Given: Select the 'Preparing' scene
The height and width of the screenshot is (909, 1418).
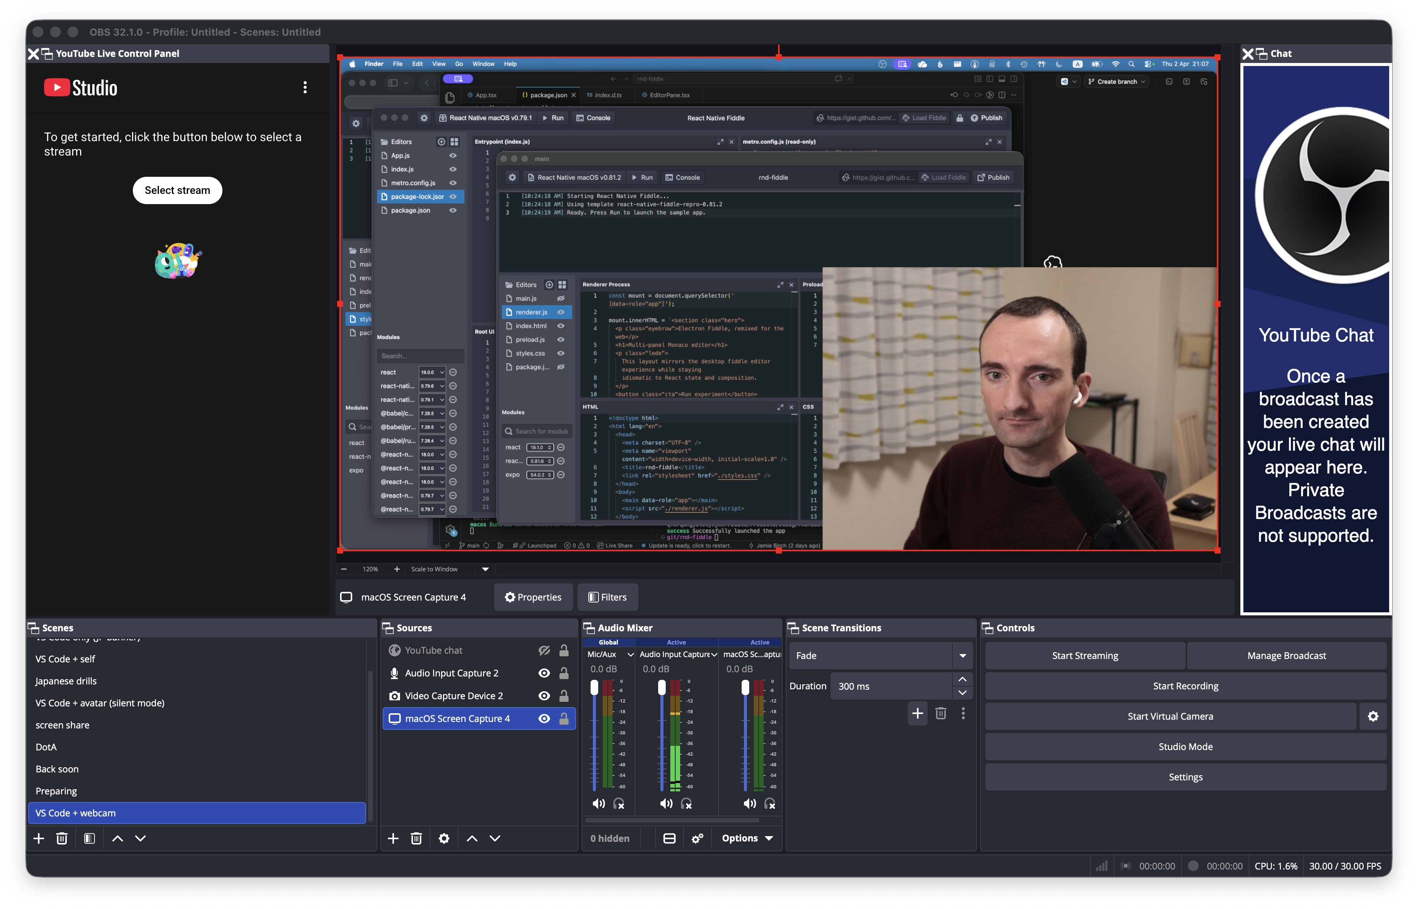Looking at the screenshot, I should (197, 791).
